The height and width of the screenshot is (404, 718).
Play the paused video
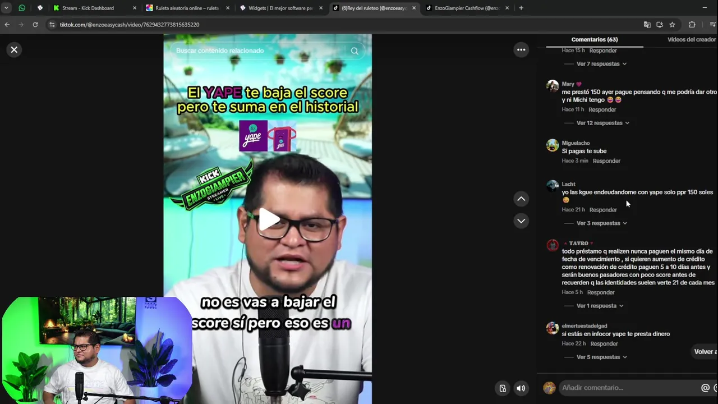(x=268, y=219)
